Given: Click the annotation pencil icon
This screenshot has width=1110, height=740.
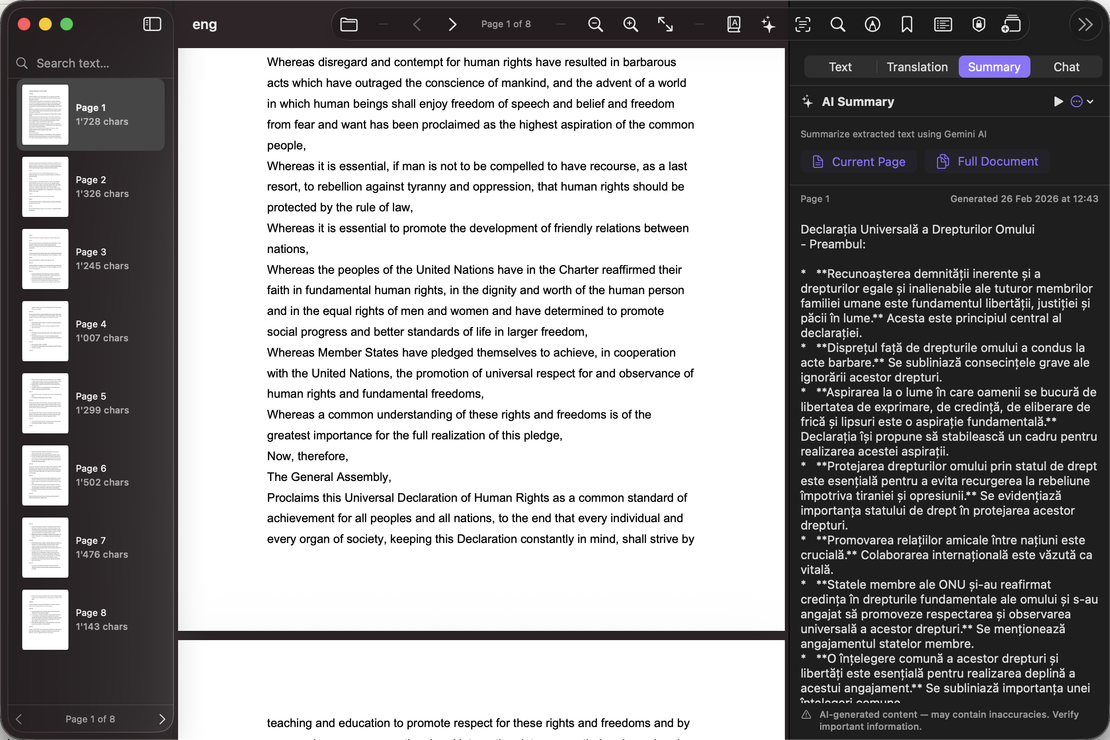Looking at the screenshot, I should (872, 24).
